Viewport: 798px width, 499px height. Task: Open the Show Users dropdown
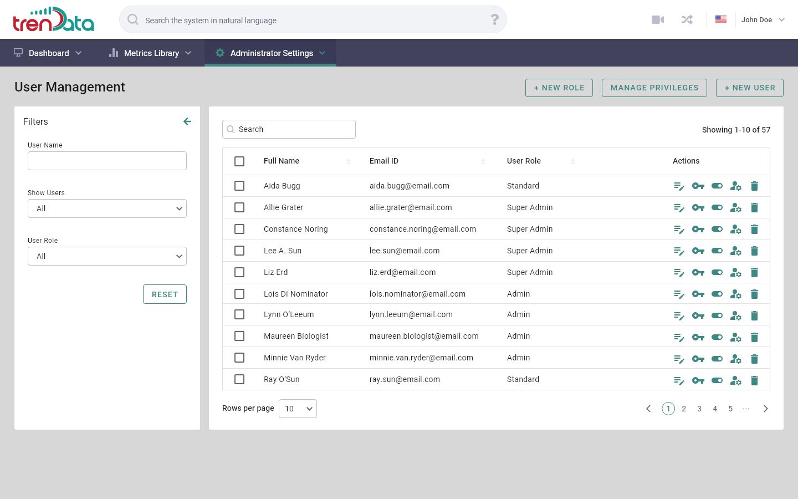107,208
